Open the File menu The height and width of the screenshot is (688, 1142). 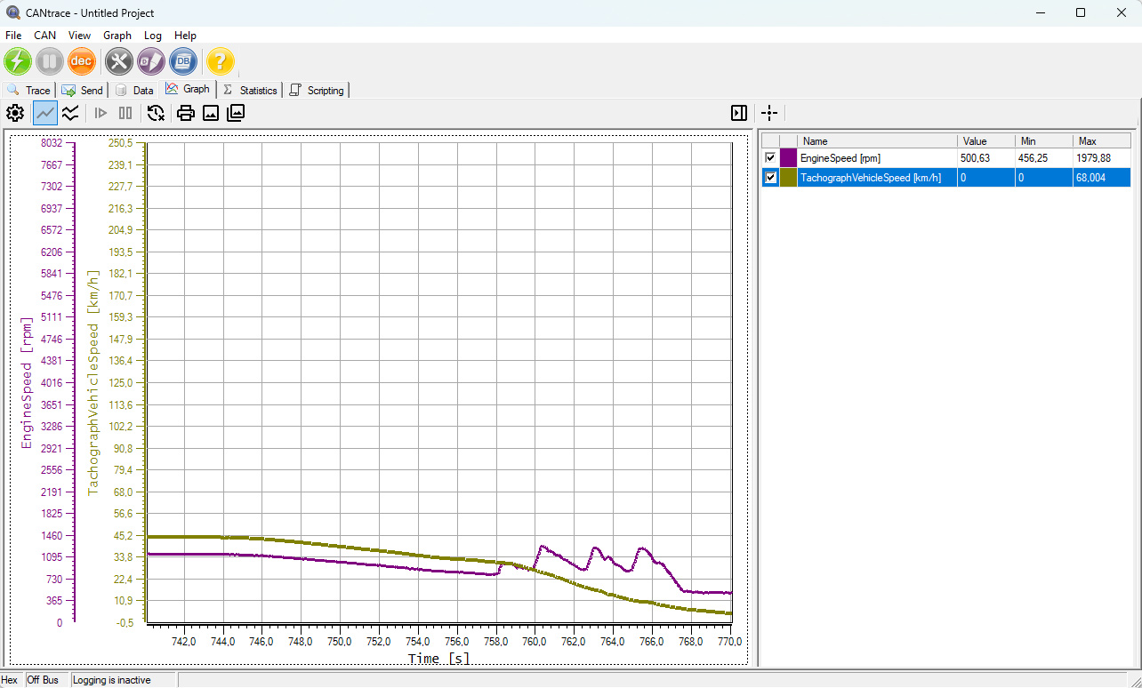click(x=13, y=36)
